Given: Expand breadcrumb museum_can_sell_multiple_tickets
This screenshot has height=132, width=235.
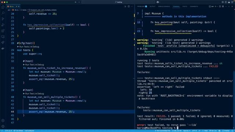Looking at the screenshot, I should (43, 10).
